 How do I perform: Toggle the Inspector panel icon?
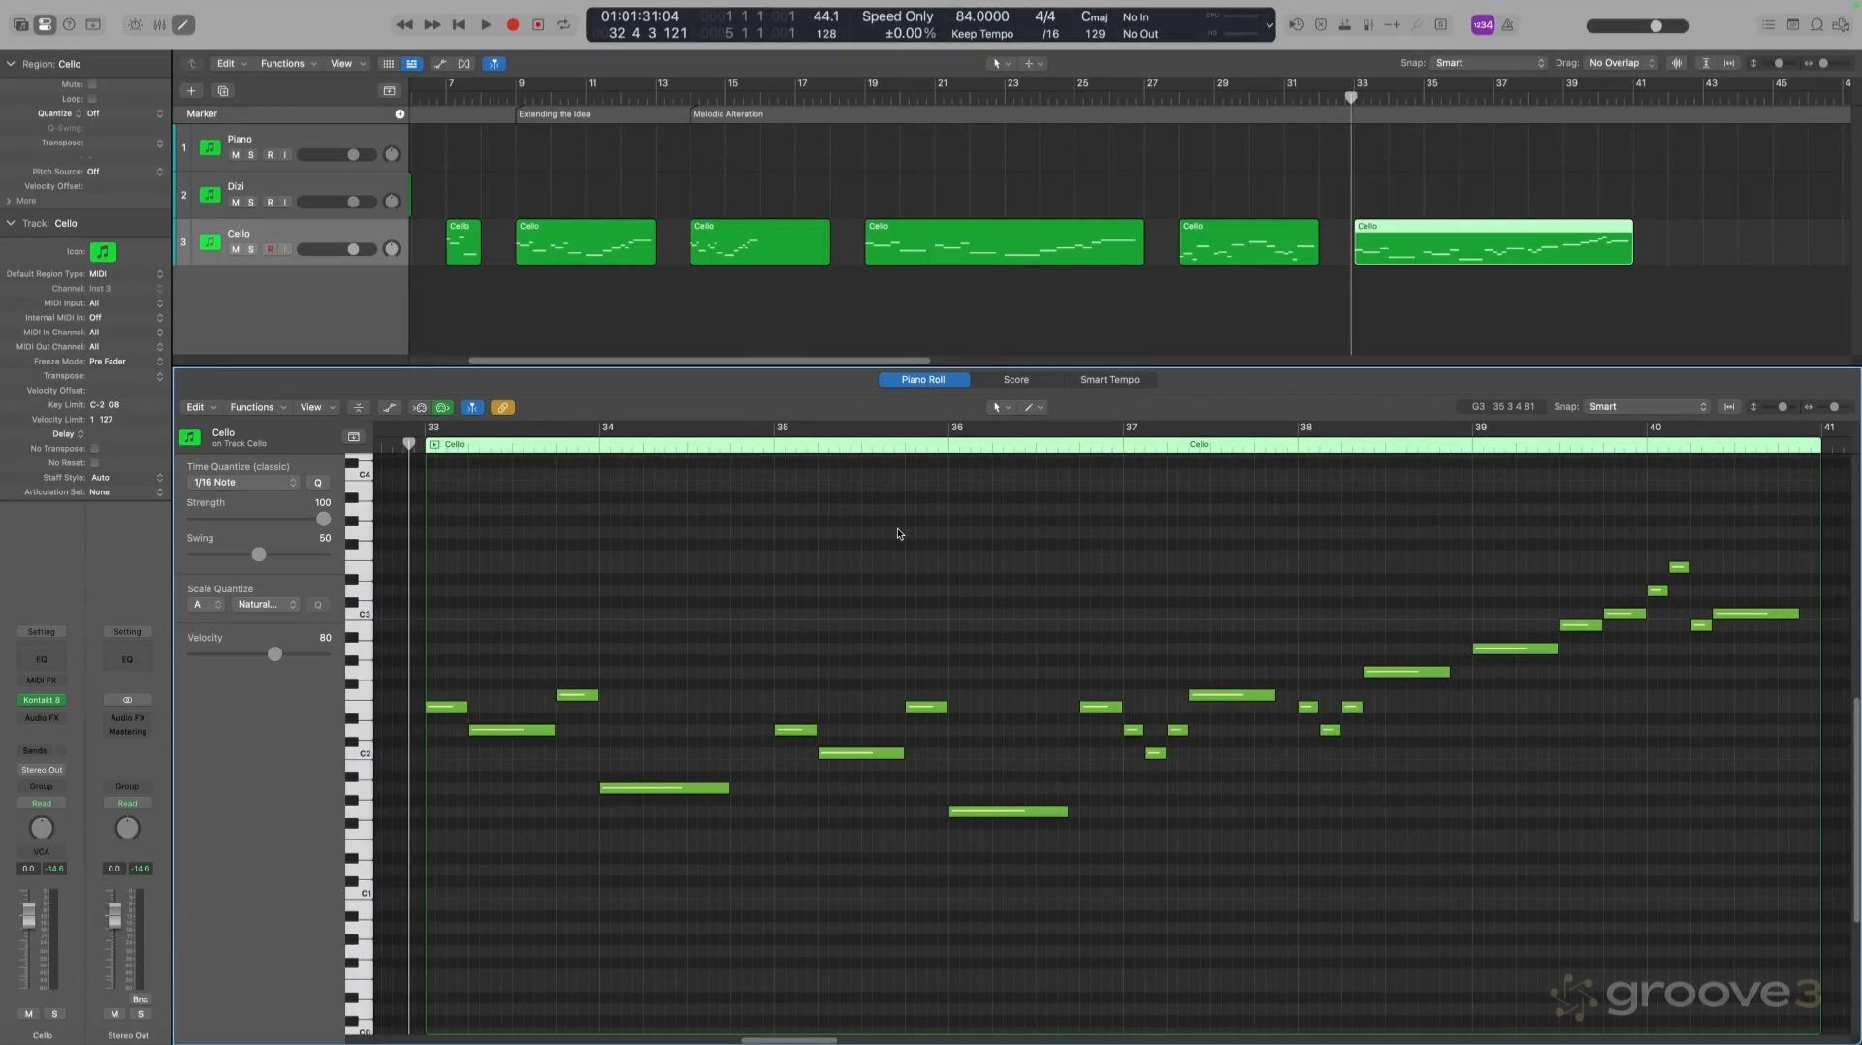tap(45, 25)
